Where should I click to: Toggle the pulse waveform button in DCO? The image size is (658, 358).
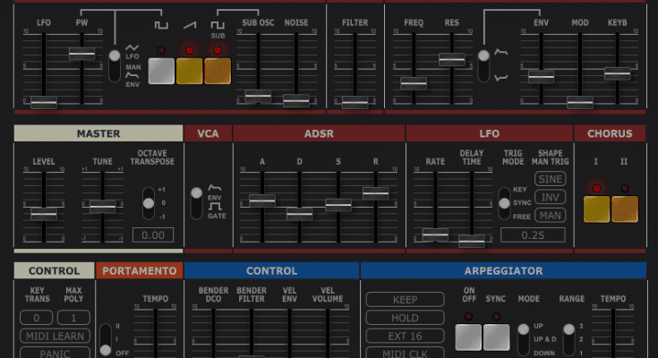click(161, 71)
